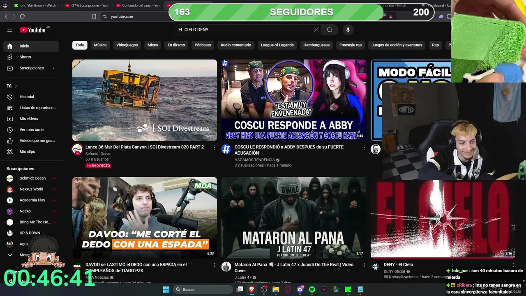Reload the browser page
The width and height of the screenshot is (526, 296).
coord(22,16)
